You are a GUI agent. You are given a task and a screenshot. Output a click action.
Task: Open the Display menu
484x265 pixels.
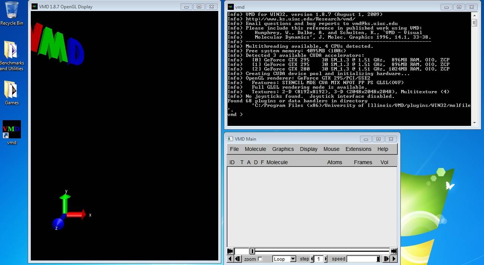309,149
